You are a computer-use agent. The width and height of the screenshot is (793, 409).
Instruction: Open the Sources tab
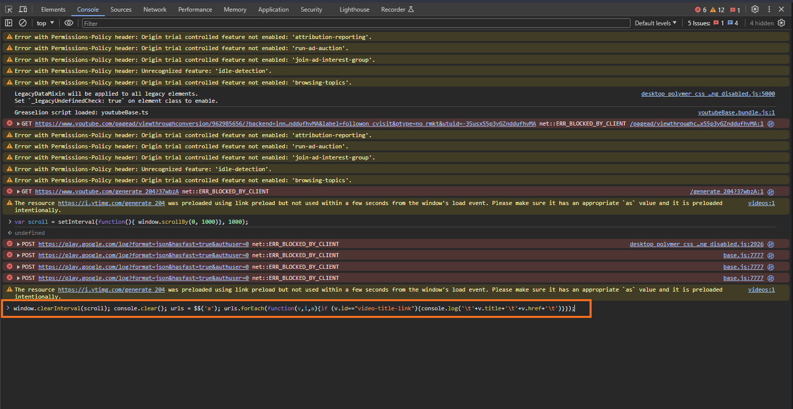pyautogui.click(x=121, y=10)
